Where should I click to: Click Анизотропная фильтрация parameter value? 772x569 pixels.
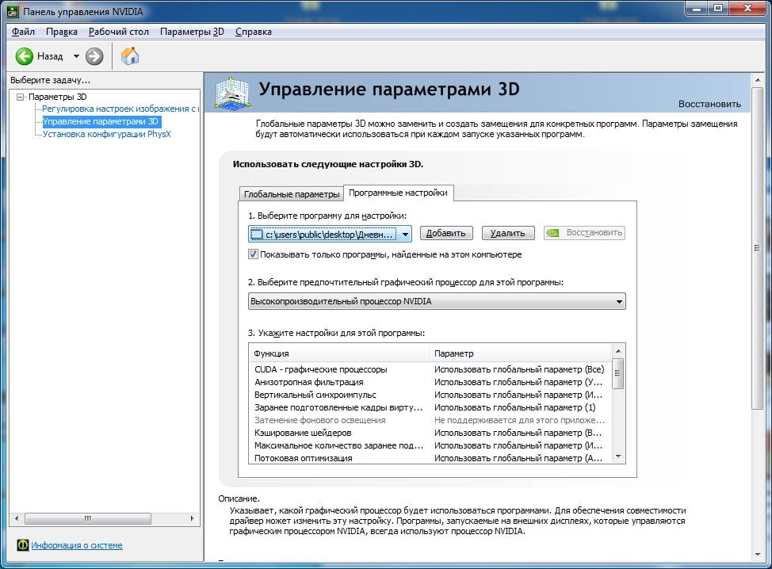518,382
